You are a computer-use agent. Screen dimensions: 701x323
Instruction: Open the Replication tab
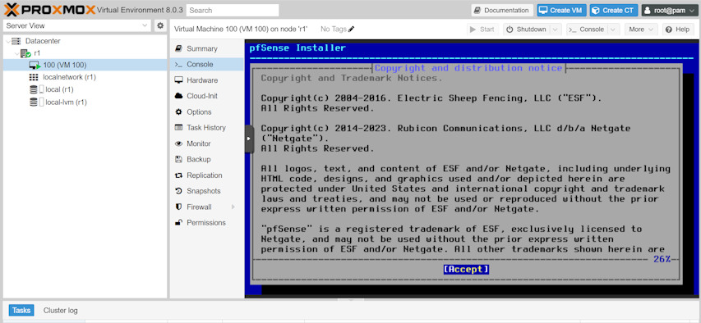coord(206,175)
